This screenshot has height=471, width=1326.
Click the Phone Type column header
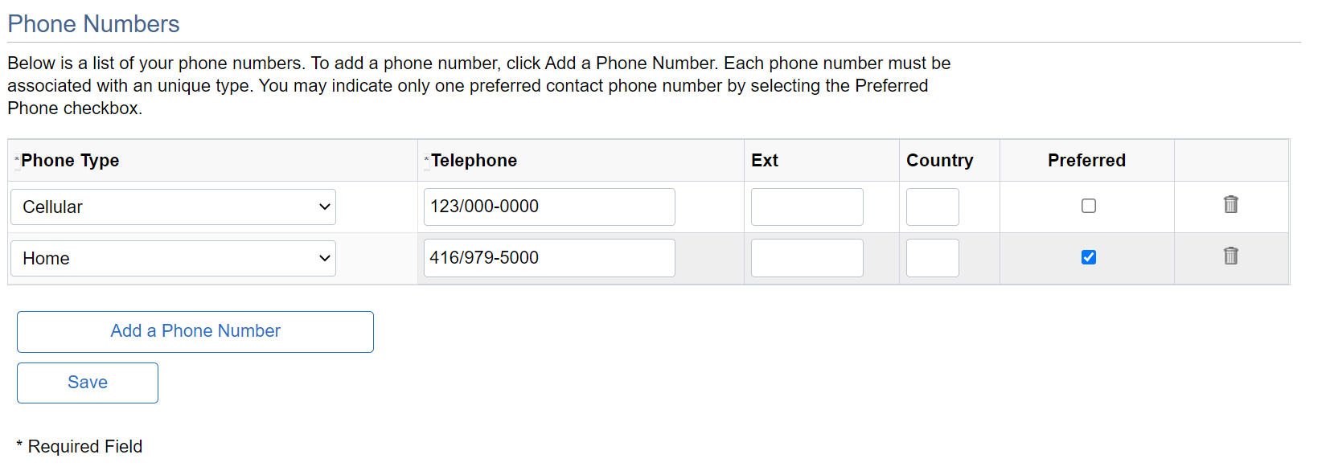point(70,161)
